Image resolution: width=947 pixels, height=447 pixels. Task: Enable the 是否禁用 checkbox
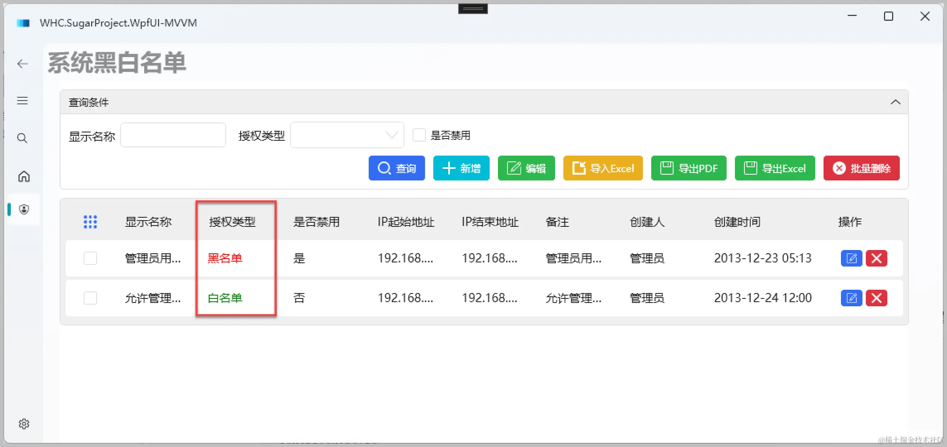(419, 135)
